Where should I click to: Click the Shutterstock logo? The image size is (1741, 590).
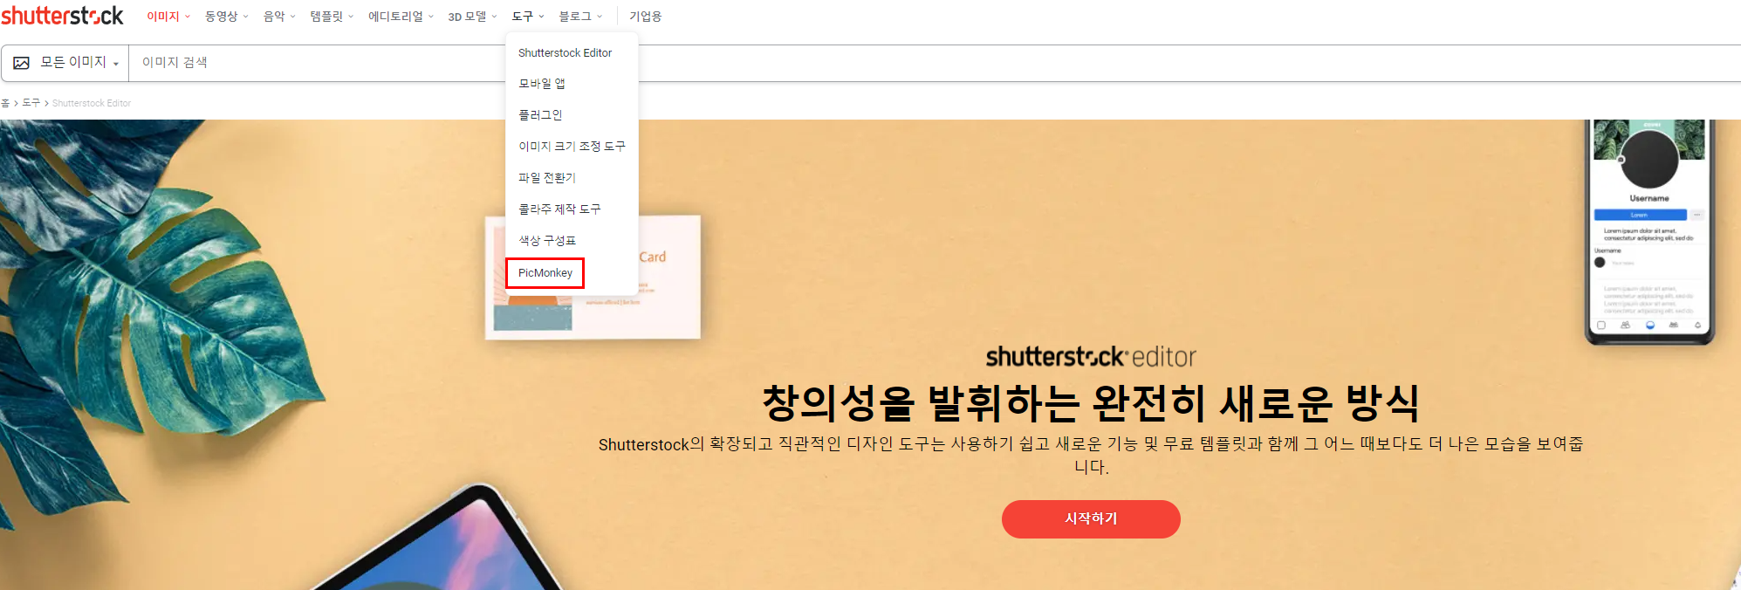click(62, 16)
